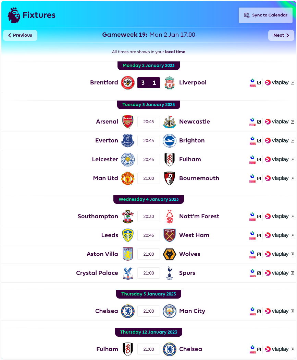Open Viaplay link for Chelsea vs Man City
The height and width of the screenshot is (360, 297).
[x=280, y=311]
